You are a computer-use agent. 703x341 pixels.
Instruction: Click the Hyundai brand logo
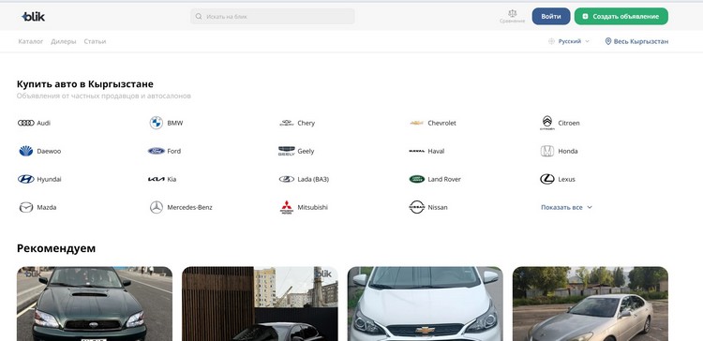26,179
